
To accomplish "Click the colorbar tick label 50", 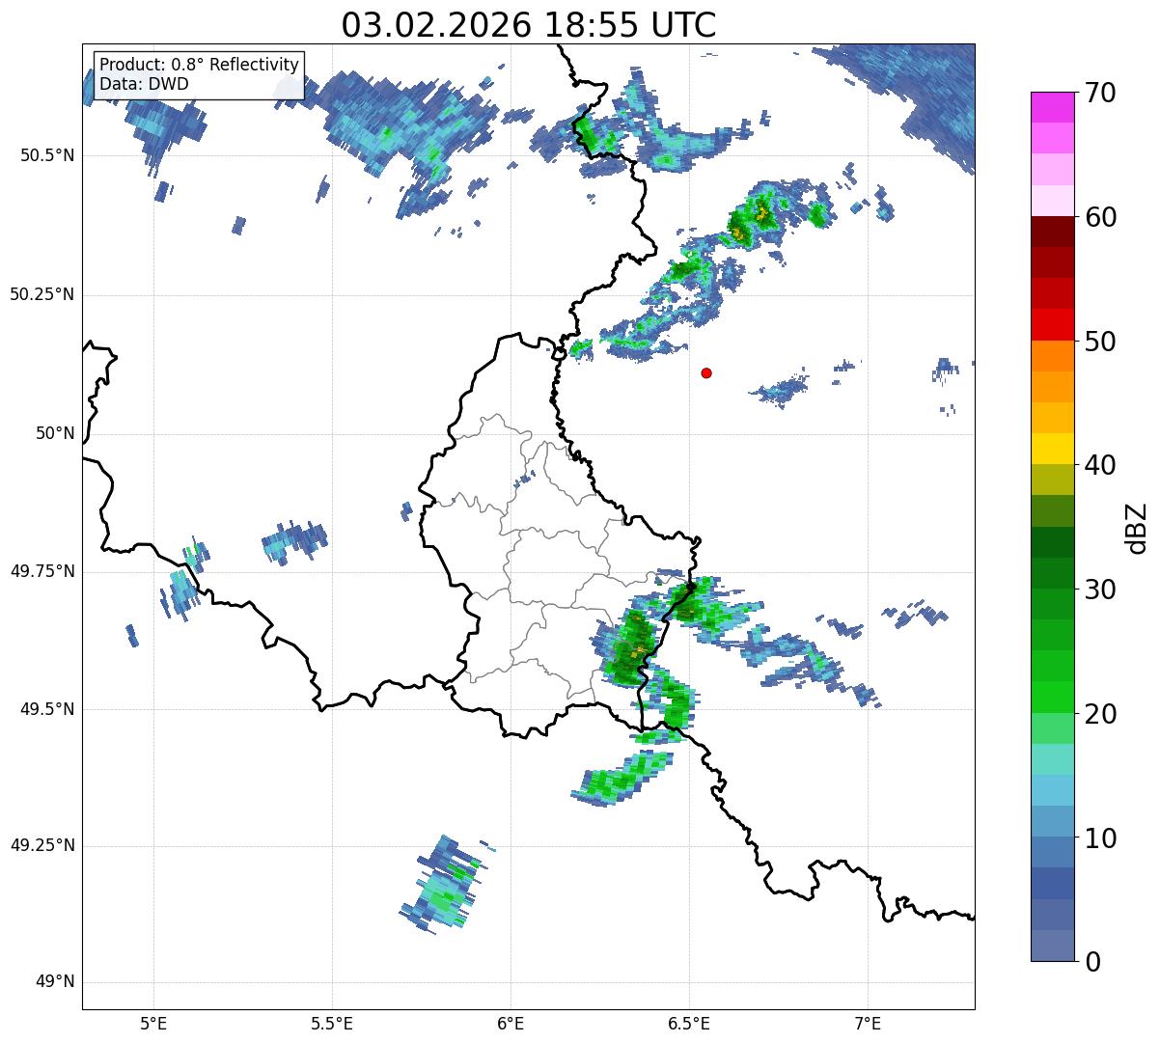I will click(x=1099, y=343).
